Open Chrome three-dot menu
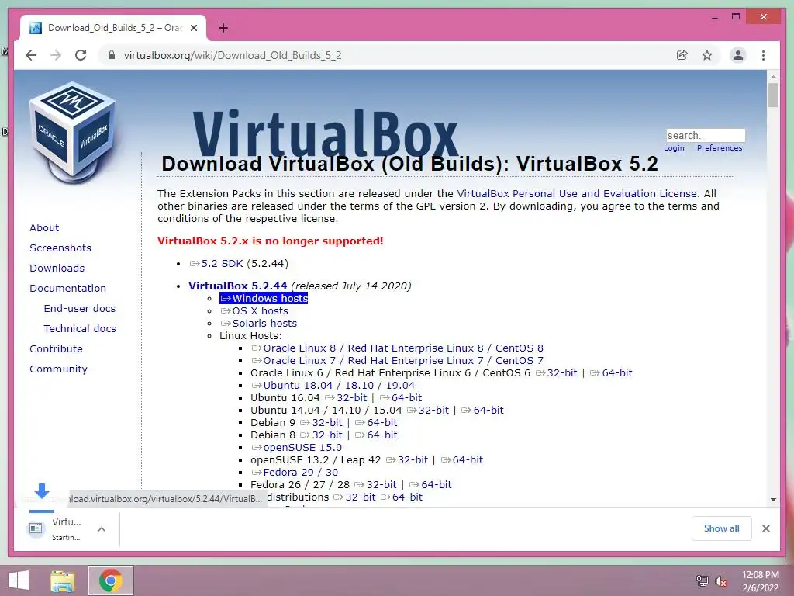The width and height of the screenshot is (794, 596). (763, 55)
